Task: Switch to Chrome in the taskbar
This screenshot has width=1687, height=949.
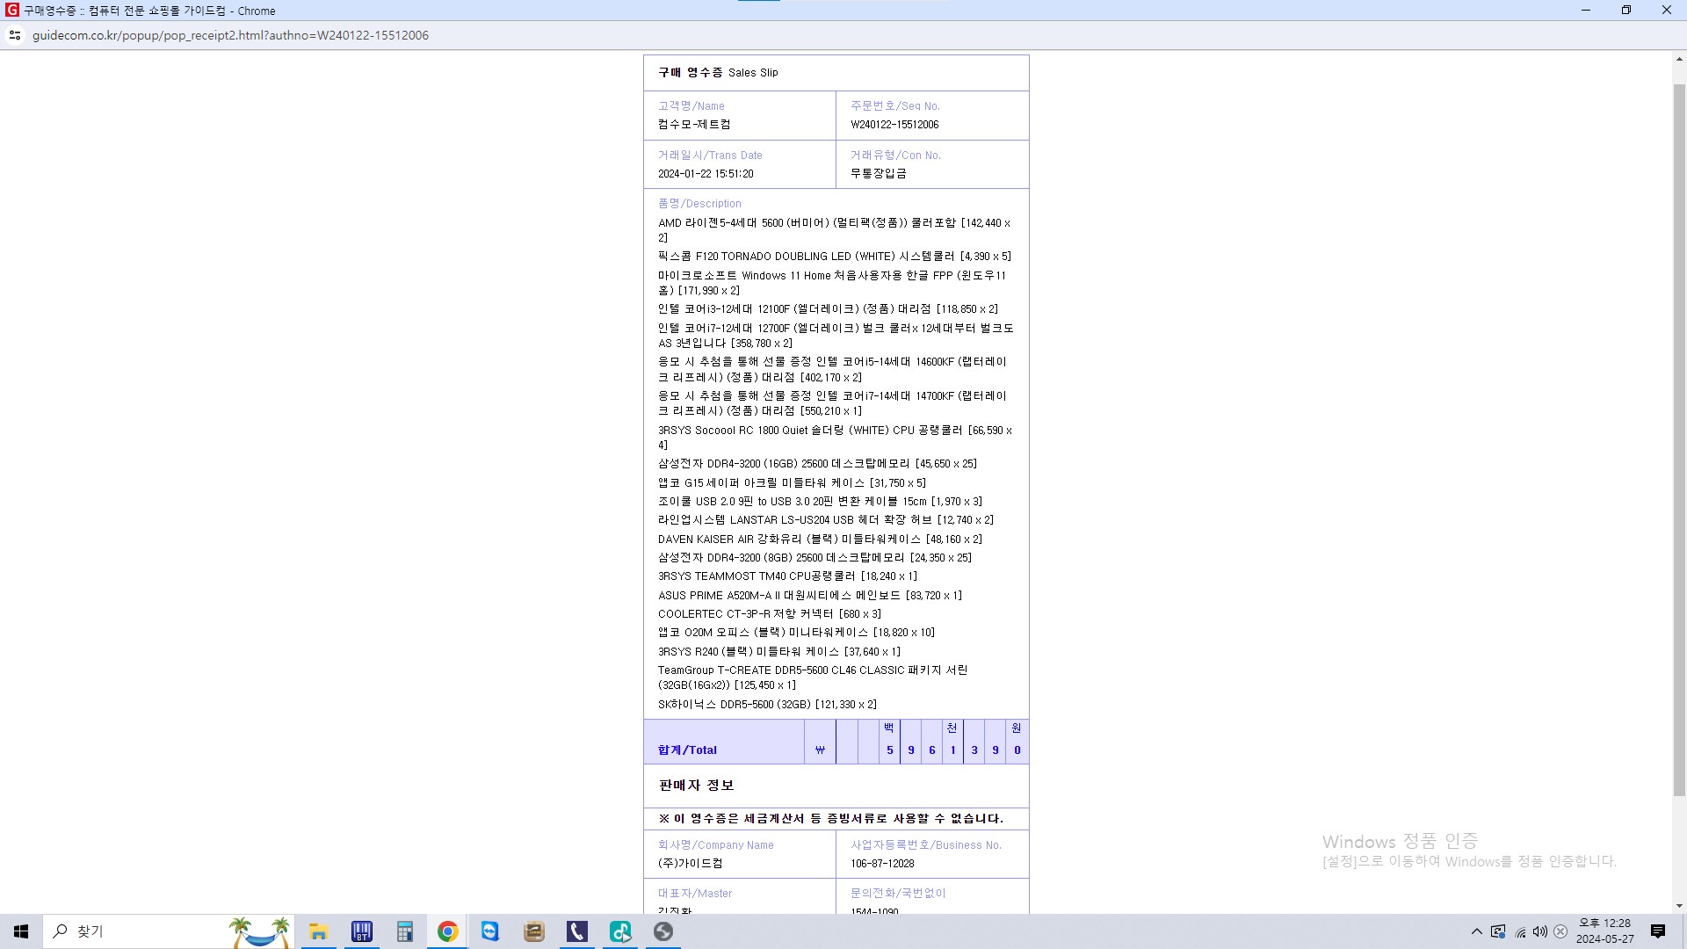Action: point(447,931)
